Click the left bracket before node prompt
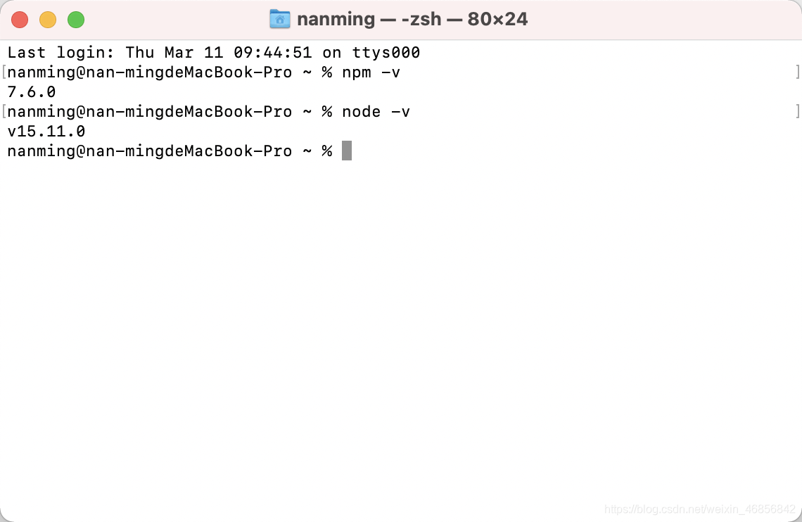 4,111
